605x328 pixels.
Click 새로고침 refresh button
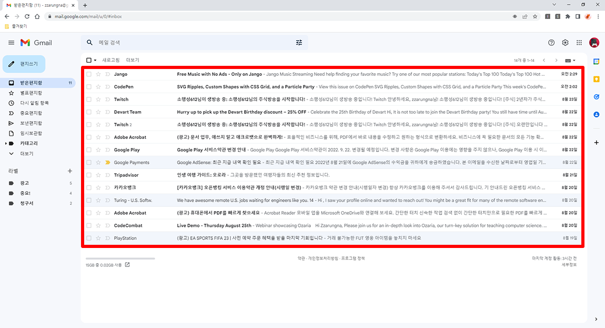(110, 60)
